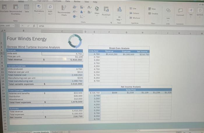Switch to the Data ribbon tab

68,1
